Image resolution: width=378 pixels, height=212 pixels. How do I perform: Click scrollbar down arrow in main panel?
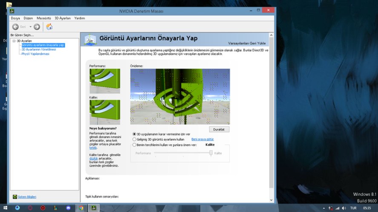(271, 200)
